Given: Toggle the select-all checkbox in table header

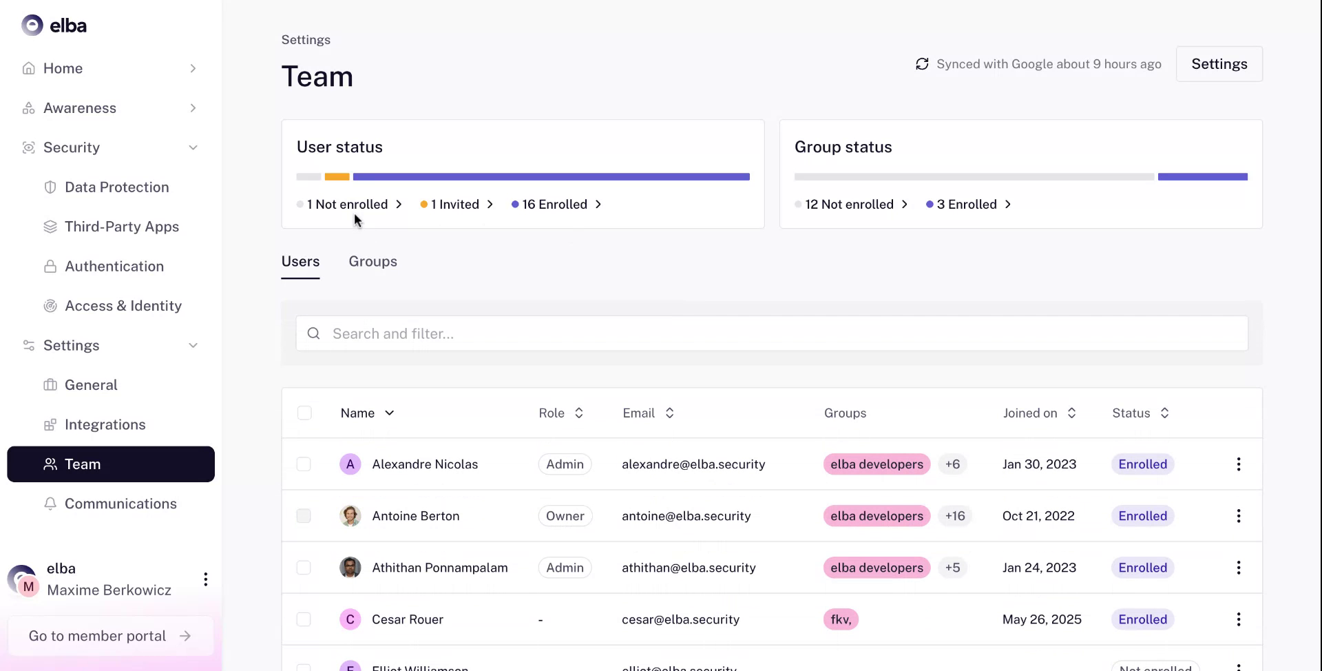Looking at the screenshot, I should pyautogui.click(x=304, y=413).
